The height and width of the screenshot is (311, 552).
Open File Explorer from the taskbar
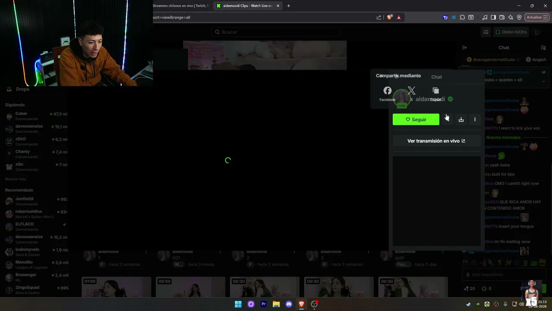276,304
